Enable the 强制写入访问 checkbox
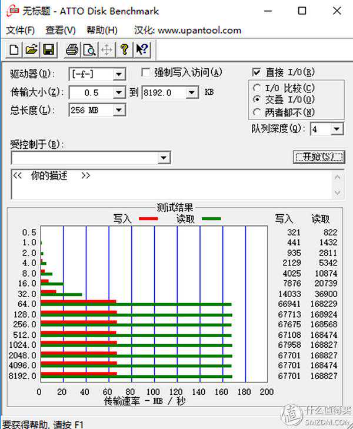Image resolution: width=353 pixels, height=429 pixels. coord(146,72)
